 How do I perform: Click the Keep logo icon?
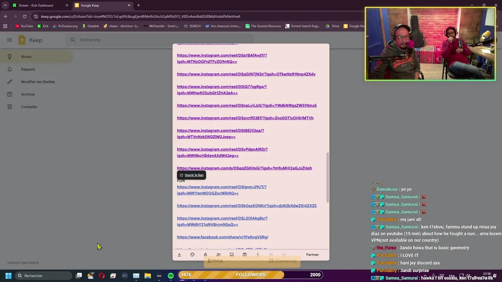pos(22,40)
